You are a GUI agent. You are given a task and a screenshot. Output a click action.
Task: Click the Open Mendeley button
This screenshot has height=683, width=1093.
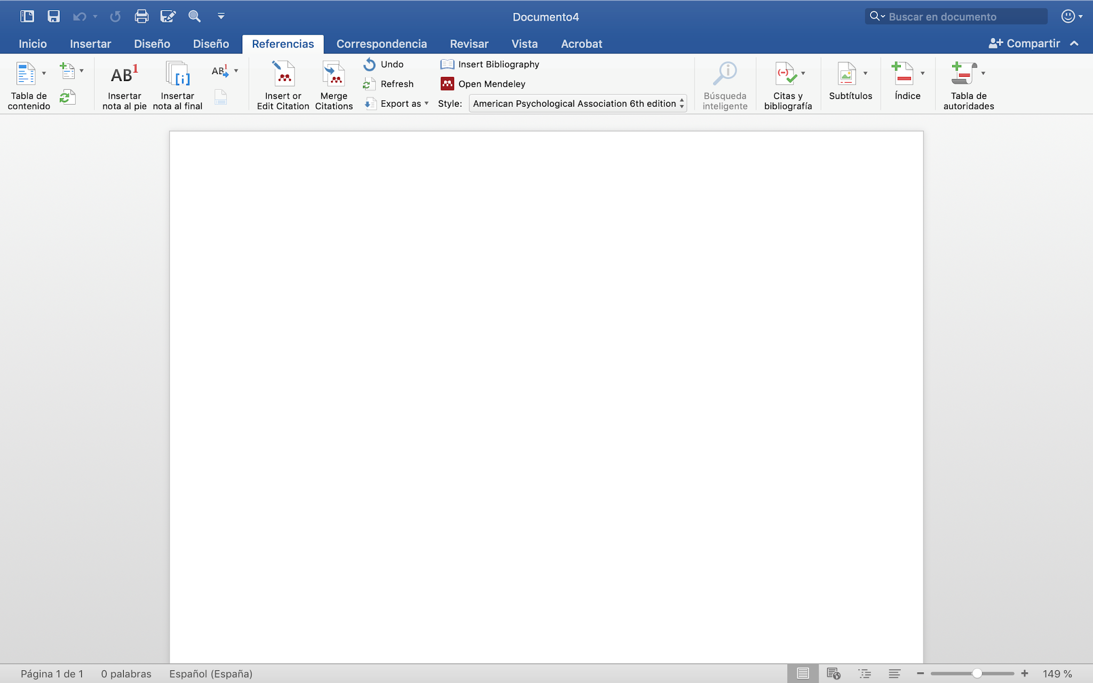click(x=483, y=84)
